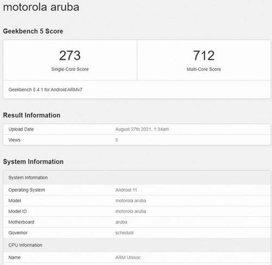
Task: Click the Single-Core Score label
Action: tap(70, 69)
